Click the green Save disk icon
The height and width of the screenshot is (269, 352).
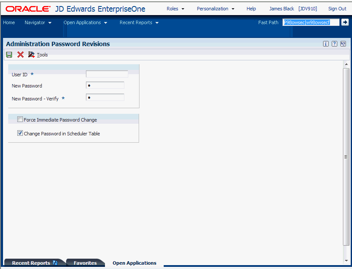[9, 55]
